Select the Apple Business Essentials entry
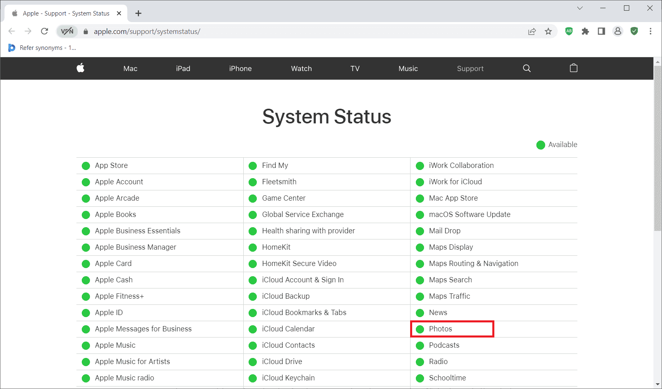Viewport: 662px width, 389px height. [x=137, y=231]
